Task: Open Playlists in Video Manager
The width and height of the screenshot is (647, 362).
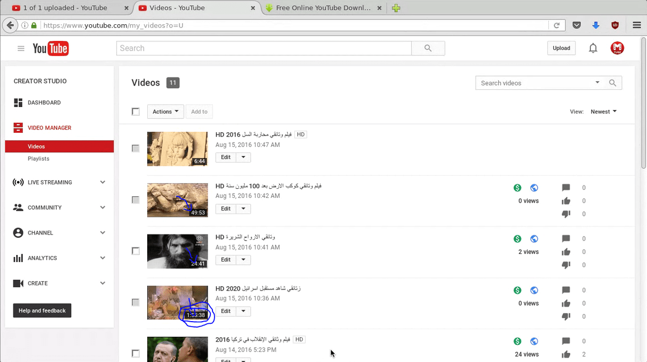Action: pyautogui.click(x=39, y=159)
